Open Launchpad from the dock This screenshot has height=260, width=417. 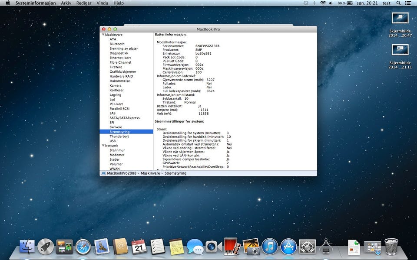coord(45,247)
